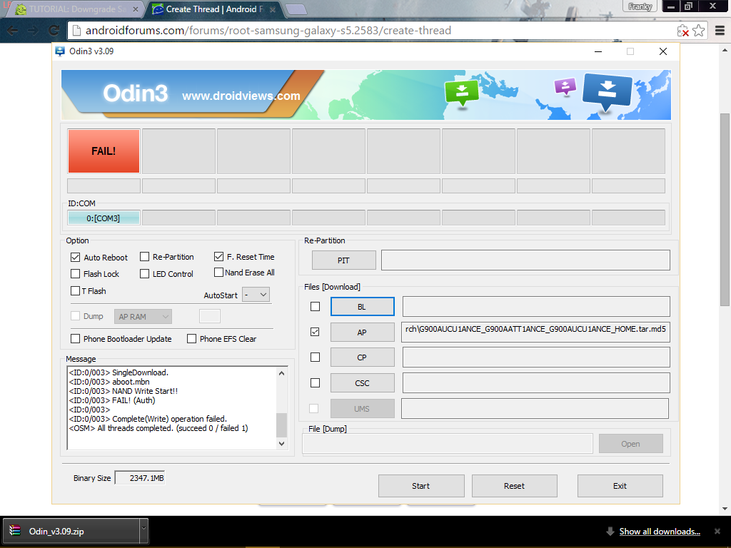The width and height of the screenshot is (731, 548).
Task: Enable the Phone EFS Clear checkbox
Action: [191, 339]
